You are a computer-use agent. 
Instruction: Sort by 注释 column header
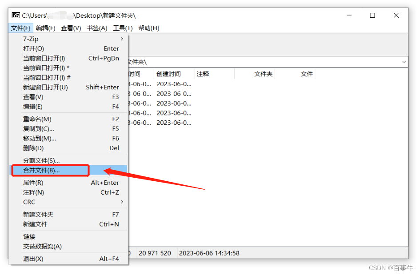coord(214,74)
